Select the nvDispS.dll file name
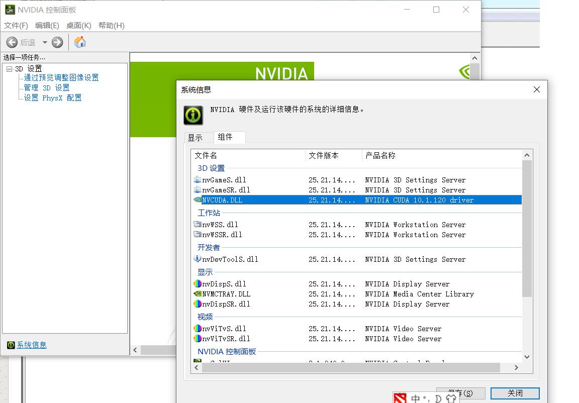 point(224,284)
